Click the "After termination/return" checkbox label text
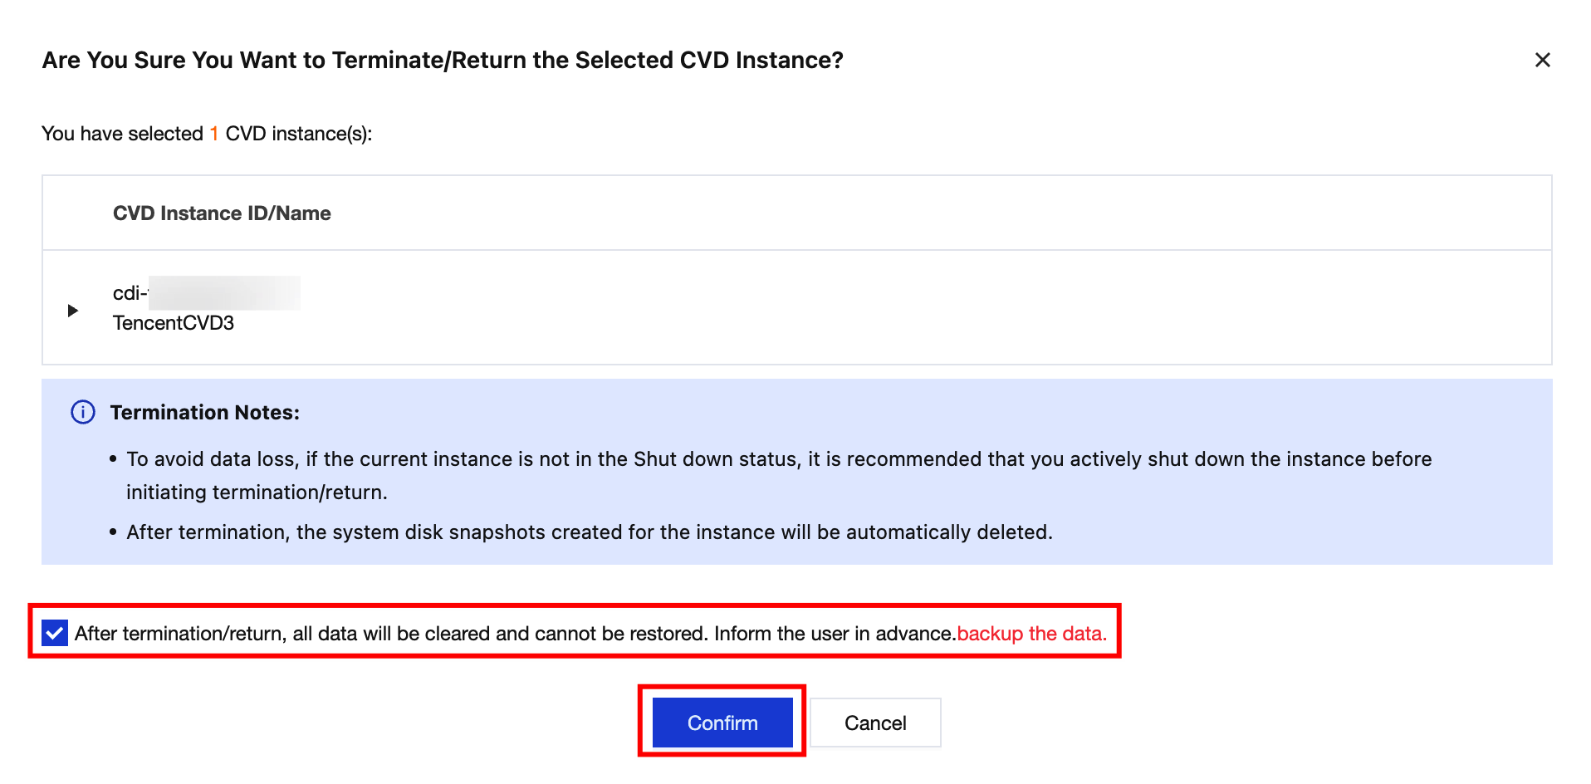This screenshot has width=1591, height=784. [514, 634]
